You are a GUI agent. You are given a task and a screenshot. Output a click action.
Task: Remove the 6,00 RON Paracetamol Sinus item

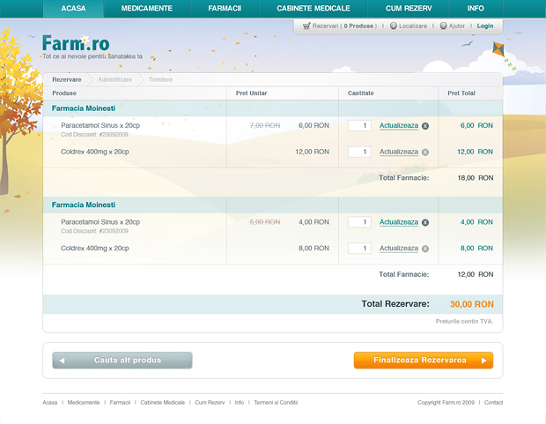(425, 126)
